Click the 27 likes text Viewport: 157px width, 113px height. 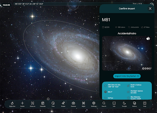147,27
